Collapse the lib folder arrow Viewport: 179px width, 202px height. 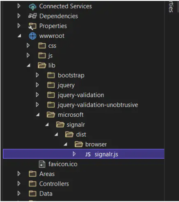pos(29,66)
